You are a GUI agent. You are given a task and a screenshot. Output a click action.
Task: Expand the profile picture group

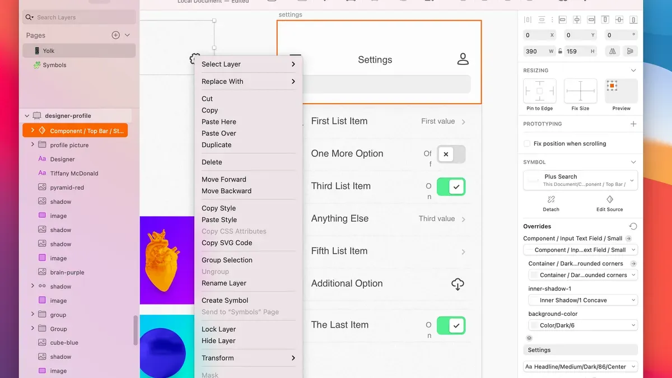click(32, 144)
